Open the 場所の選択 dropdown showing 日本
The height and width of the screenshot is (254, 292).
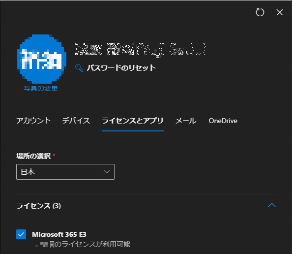pos(65,172)
